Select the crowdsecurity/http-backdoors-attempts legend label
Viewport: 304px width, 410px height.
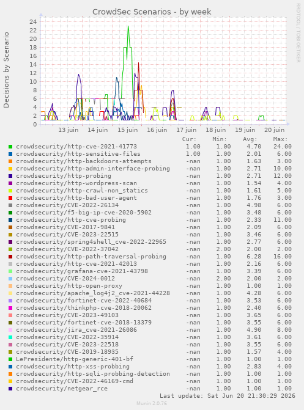[84, 161]
